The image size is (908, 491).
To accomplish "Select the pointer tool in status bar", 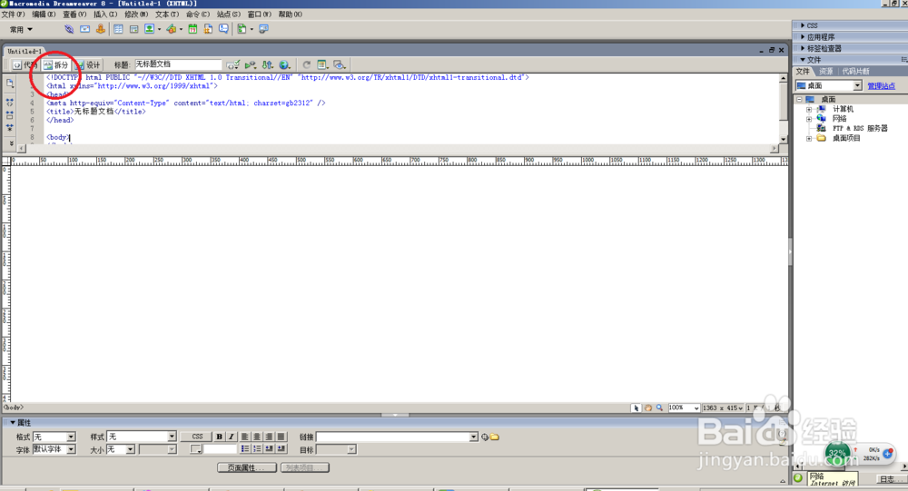I will click(637, 408).
